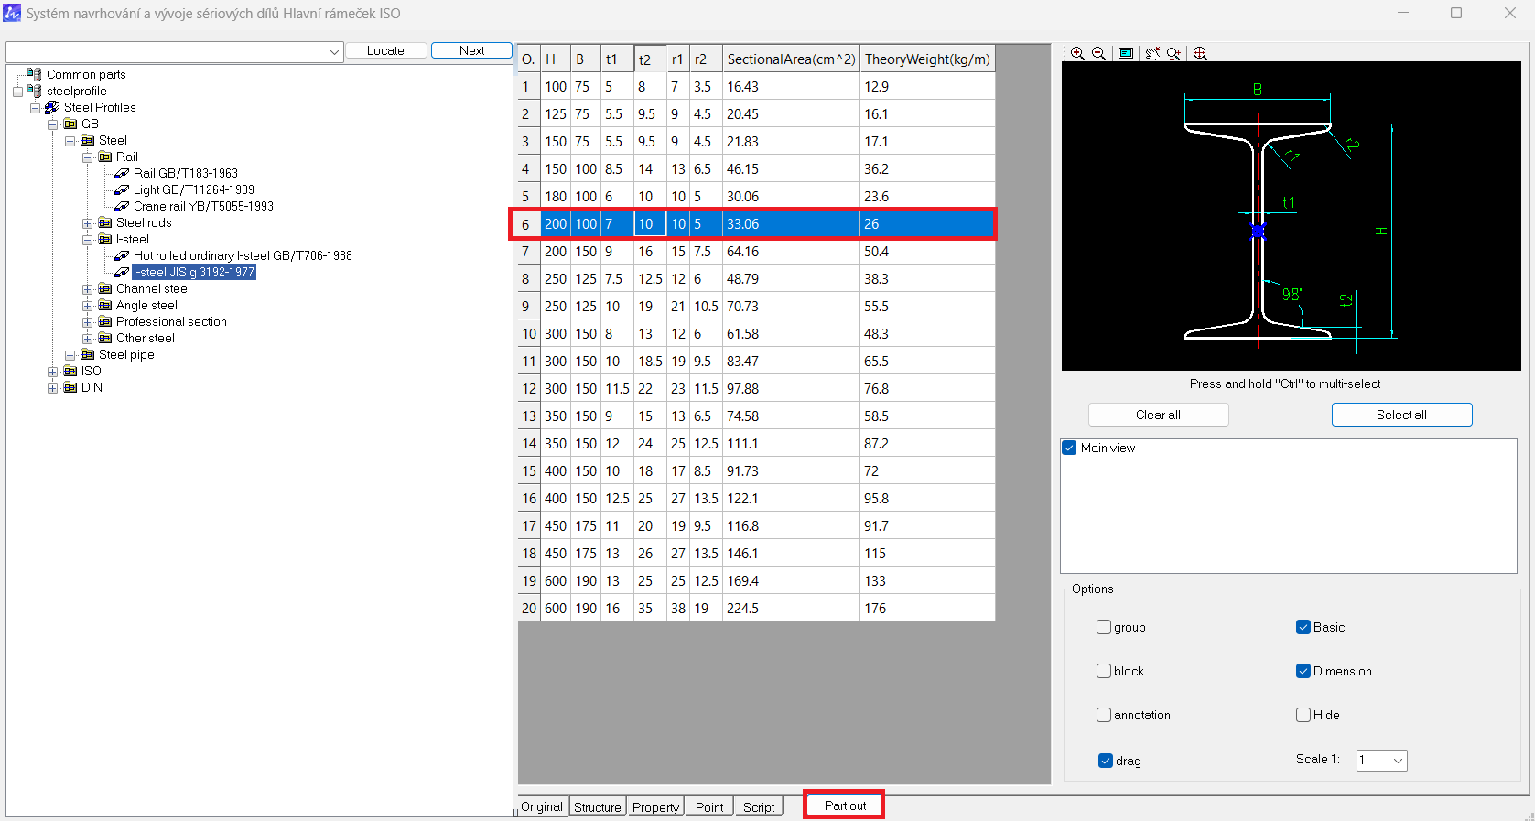This screenshot has height=821, width=1535.
Task: Click the Locate button
Action: pos(385,50)
